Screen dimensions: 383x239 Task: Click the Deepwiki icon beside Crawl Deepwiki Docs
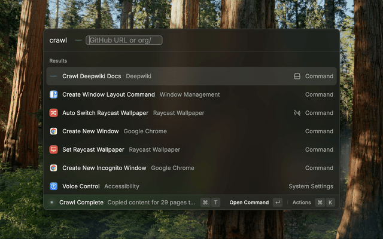53,76
